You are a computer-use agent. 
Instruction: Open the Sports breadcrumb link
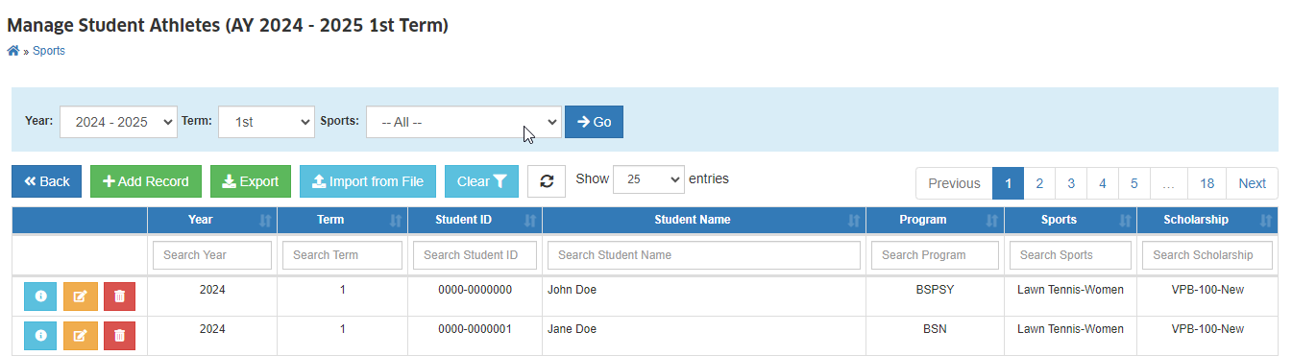(x=49, y=51)
